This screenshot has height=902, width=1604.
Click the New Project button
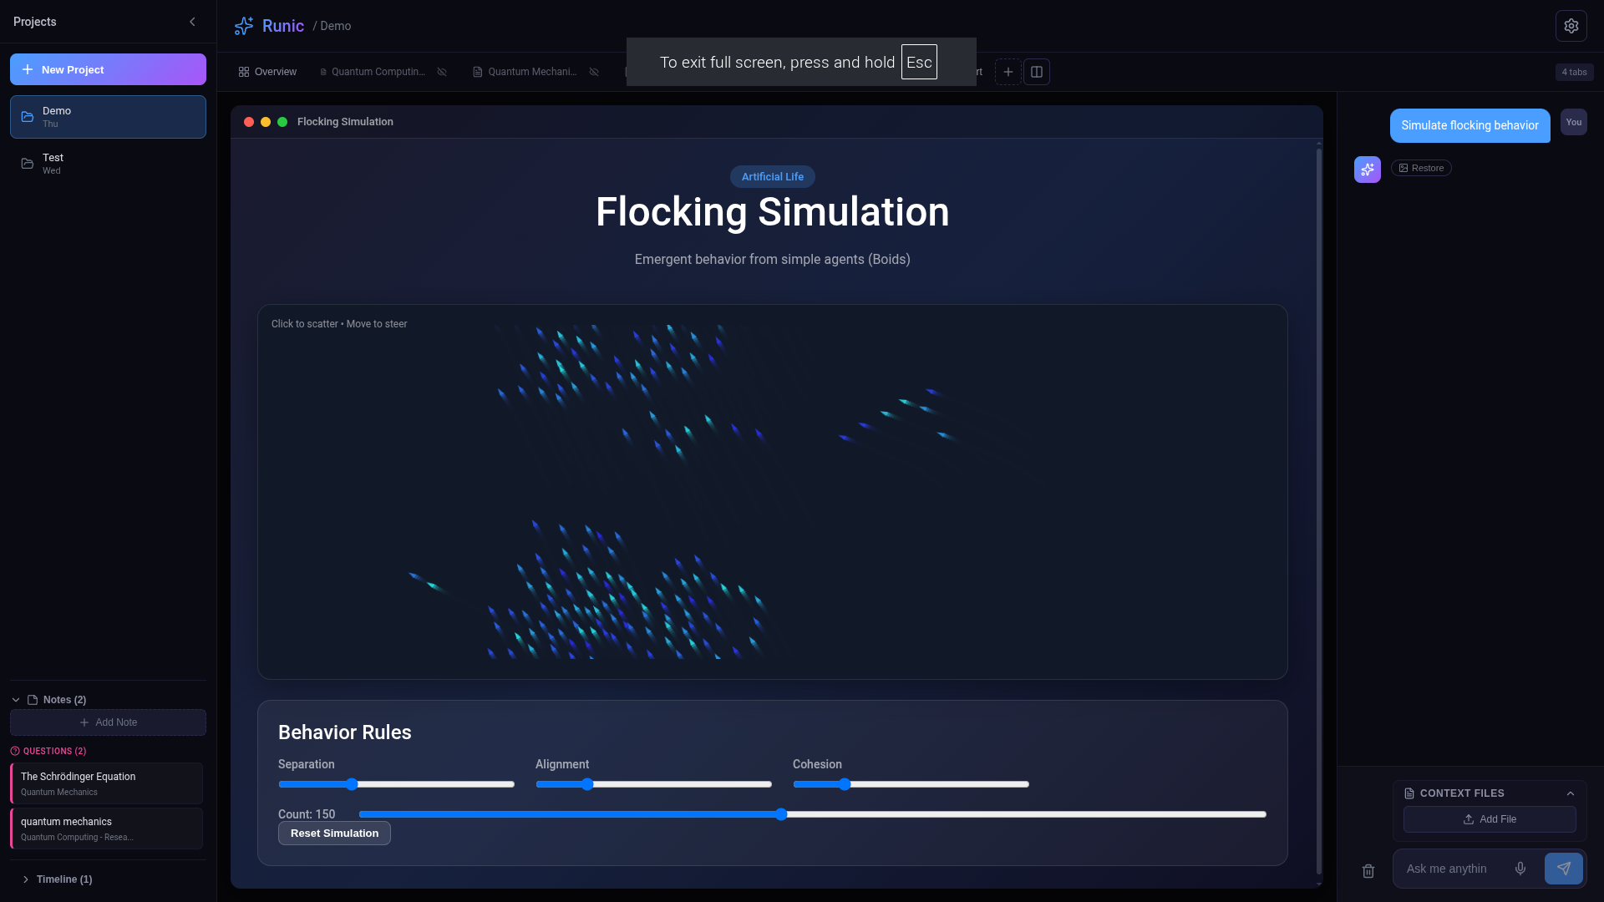pyautogui.click(x=108, y=69)
